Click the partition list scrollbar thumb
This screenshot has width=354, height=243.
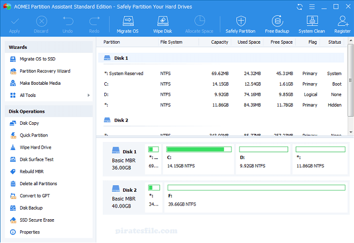tap(350, 80)
